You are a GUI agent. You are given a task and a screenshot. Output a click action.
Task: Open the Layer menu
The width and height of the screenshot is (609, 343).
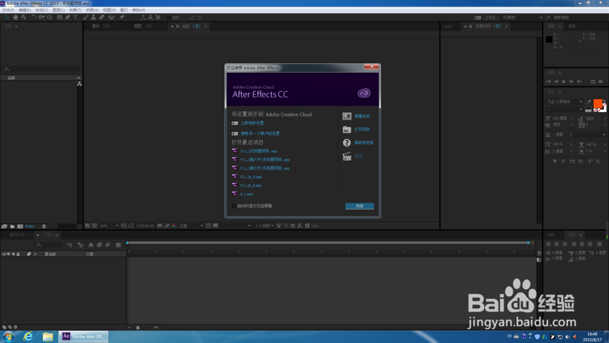tap(58, 10)
